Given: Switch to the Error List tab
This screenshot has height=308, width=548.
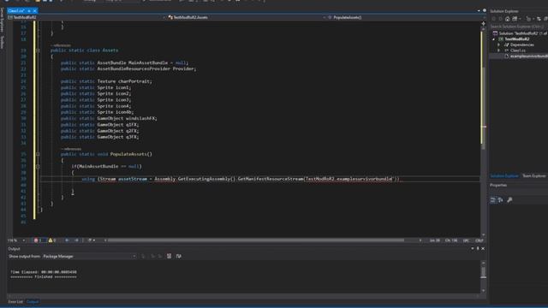Looking at the screenshot, I should point(15,302).
